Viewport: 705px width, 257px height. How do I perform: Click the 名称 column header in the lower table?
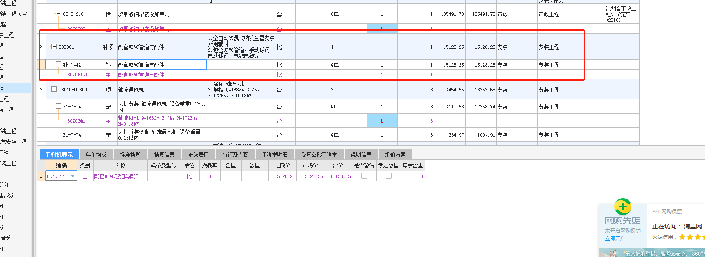pyautogui.click(x=121, y=165)
